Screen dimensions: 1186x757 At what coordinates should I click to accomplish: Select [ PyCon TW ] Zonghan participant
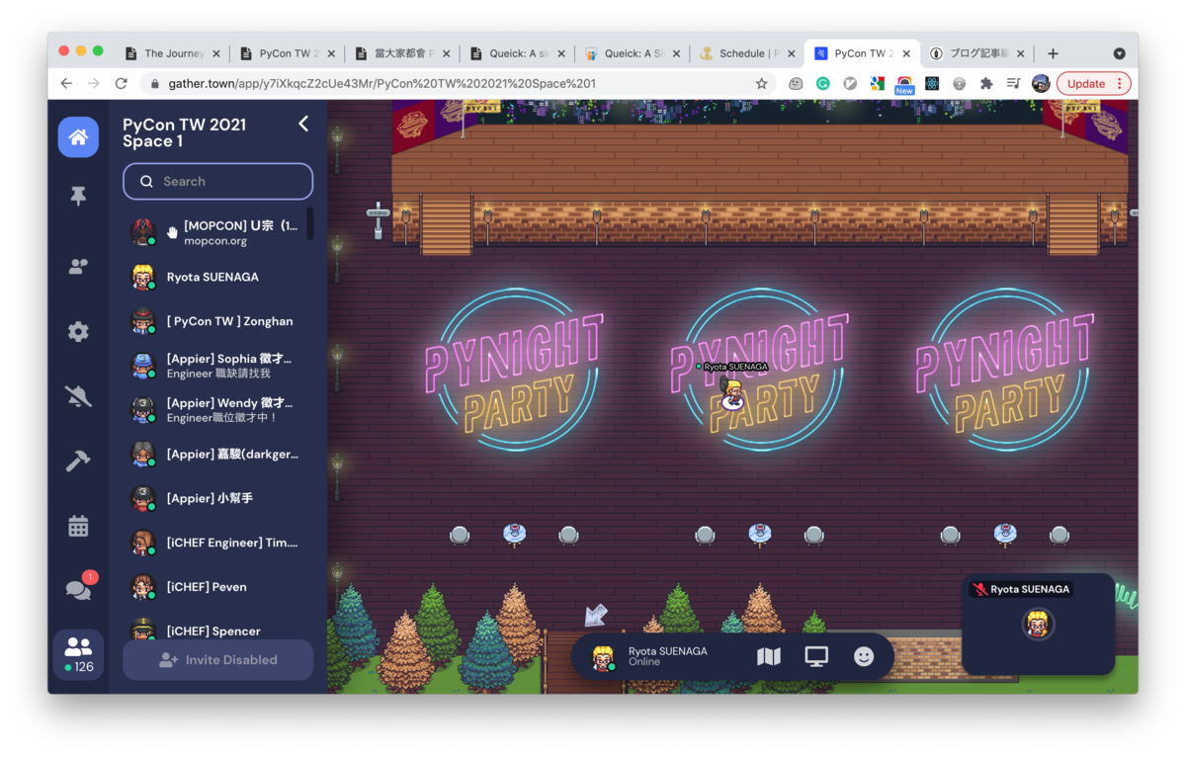(x=217, y=321)
